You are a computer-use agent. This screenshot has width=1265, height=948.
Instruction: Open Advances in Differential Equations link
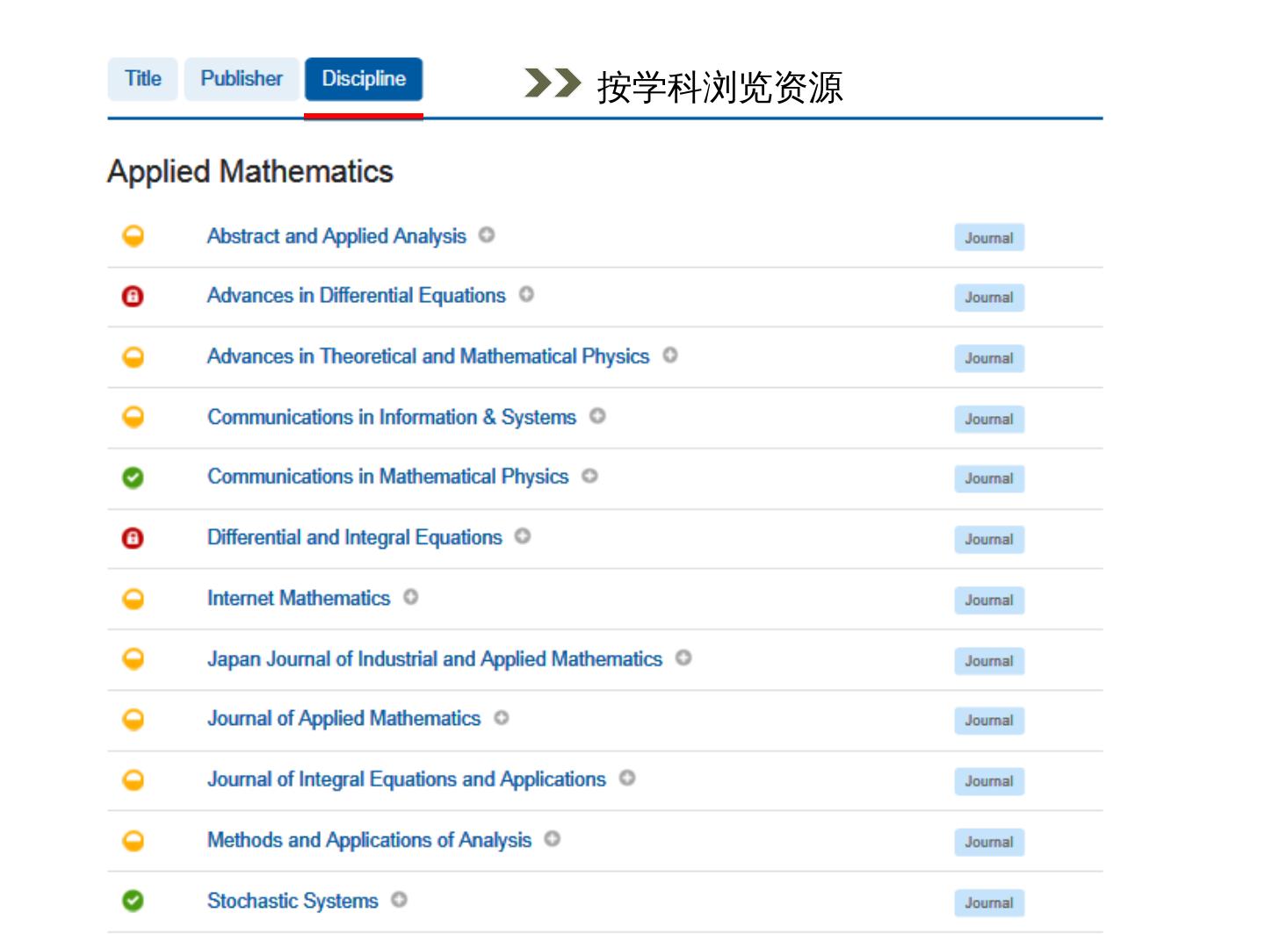tap(357, 296)
